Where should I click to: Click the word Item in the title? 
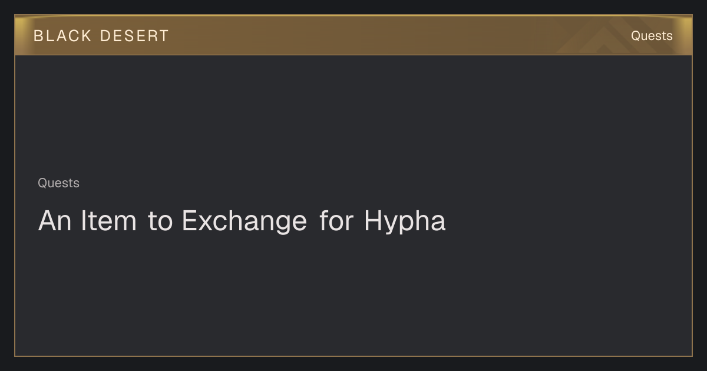(108, 221)
